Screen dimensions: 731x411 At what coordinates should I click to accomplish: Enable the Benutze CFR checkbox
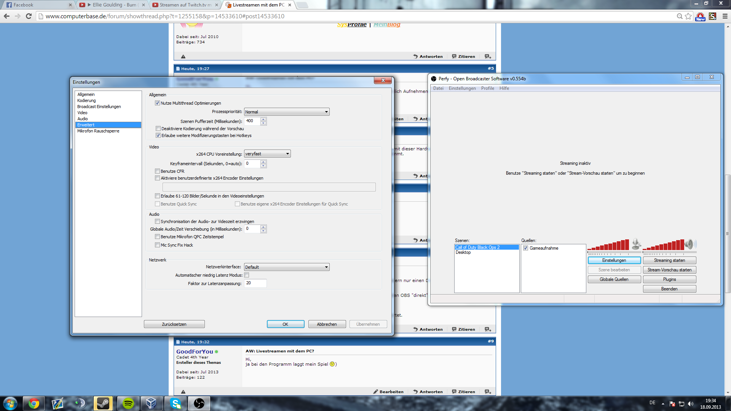click(157, 171)
